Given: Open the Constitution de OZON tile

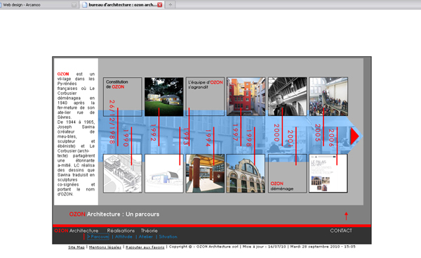Looking at the screenshot, I should [x=122, y=97].
